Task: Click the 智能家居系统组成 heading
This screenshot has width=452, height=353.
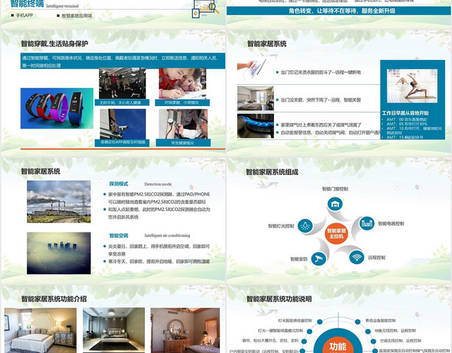Action: [271, 172]
